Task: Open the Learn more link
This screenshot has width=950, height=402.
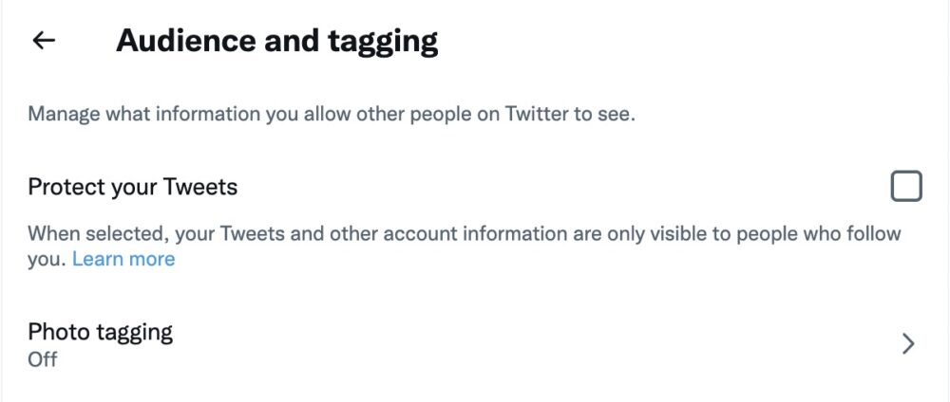Action: [123, 259]
